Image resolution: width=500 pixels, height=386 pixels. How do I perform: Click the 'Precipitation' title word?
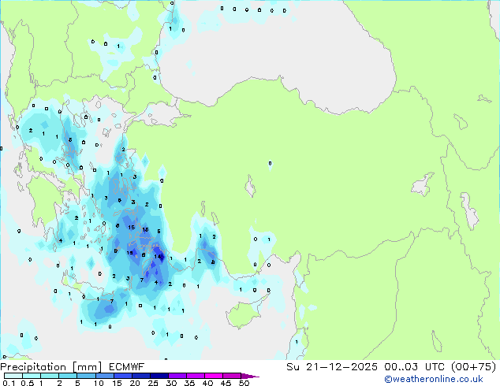tap(33, 367)
